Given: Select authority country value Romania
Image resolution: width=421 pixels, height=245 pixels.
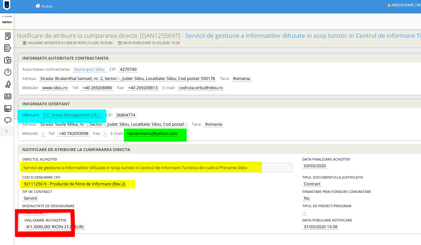Looking at the screenshot, I should pyautogui.click(x=241, y=79).
